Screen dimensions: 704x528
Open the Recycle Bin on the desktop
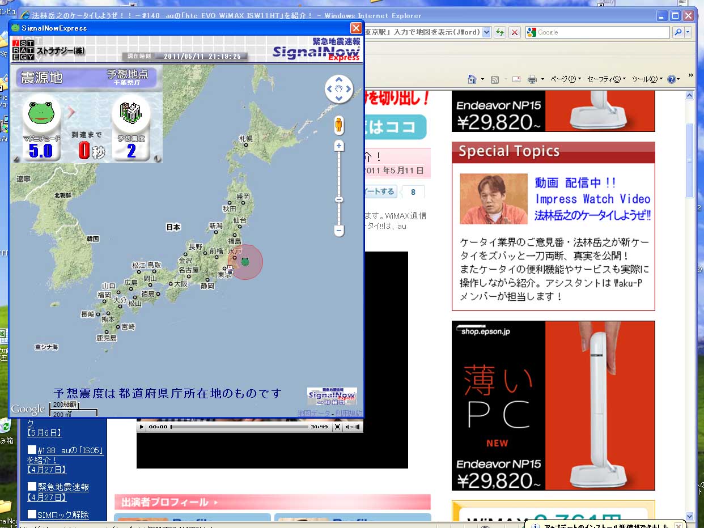coord(5,426)
